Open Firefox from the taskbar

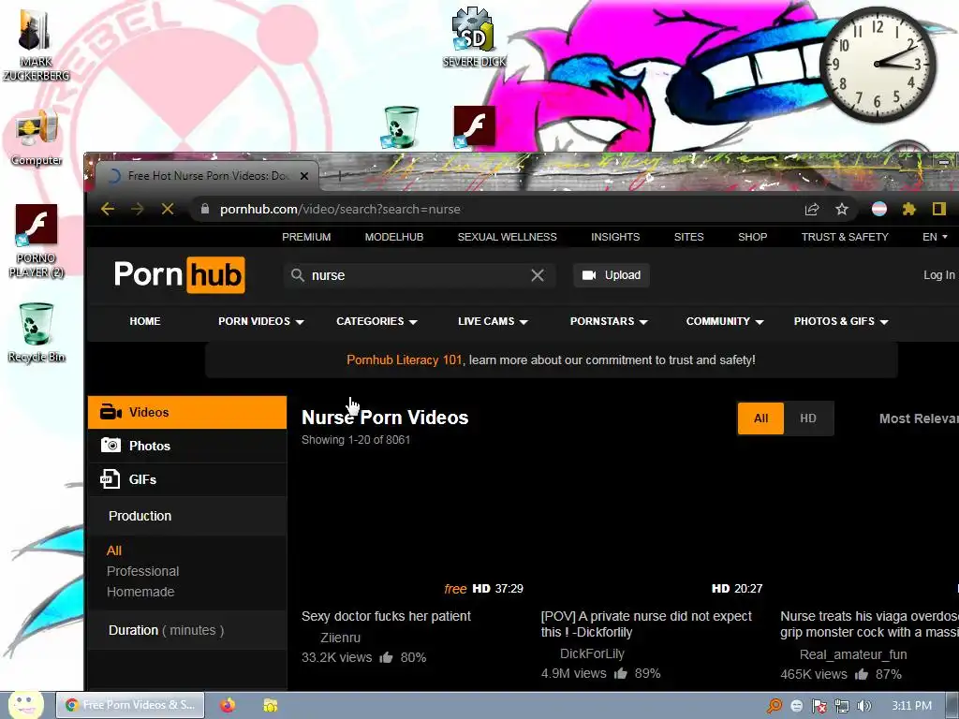[228, 705]
